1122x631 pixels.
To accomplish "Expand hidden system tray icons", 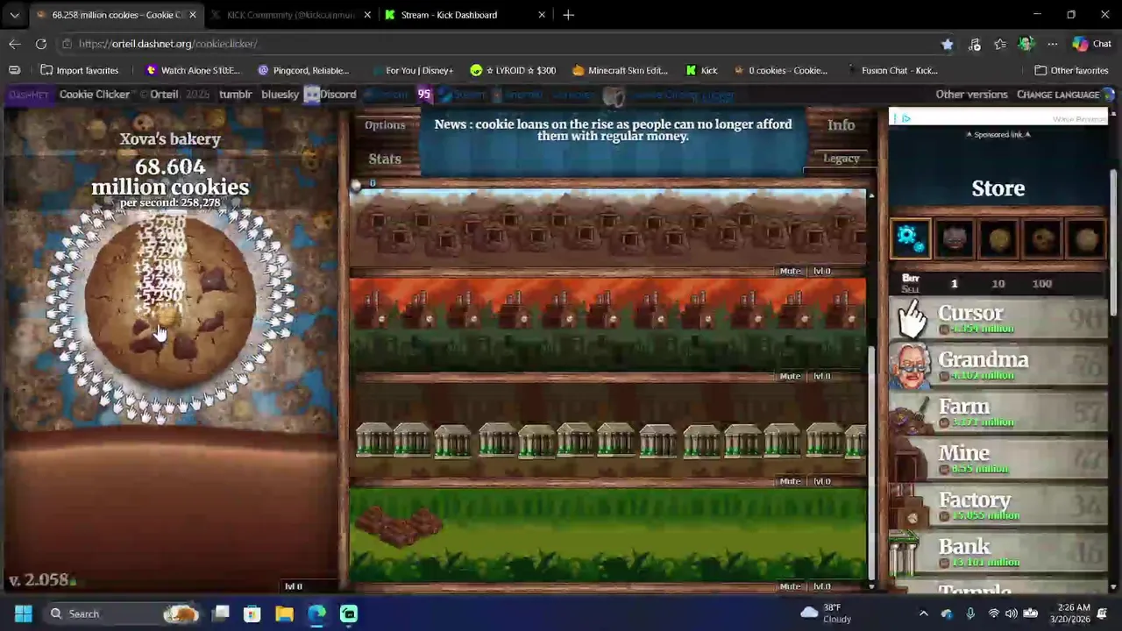I will (x=923, y=613).
